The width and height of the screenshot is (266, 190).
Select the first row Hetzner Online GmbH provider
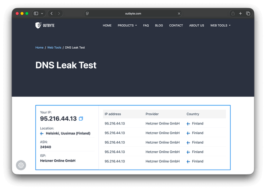click(163, 123)
